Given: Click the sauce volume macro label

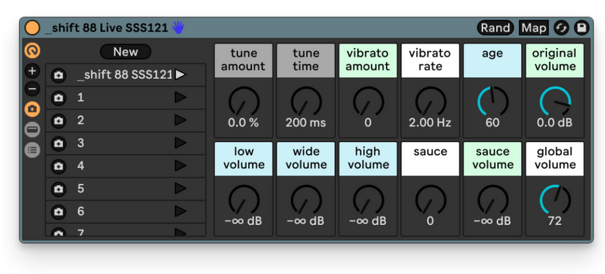Looking at the screenshot, I should pos(493,159).
